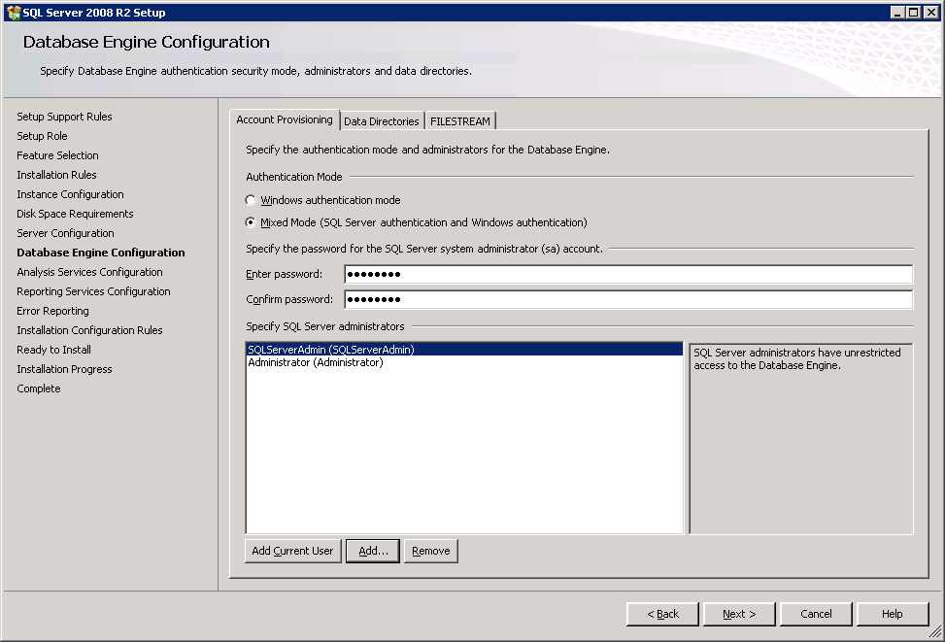The image size is (945, 642).
Task: Select Administrator (Administrator) in the list
Action: [464, 362]
